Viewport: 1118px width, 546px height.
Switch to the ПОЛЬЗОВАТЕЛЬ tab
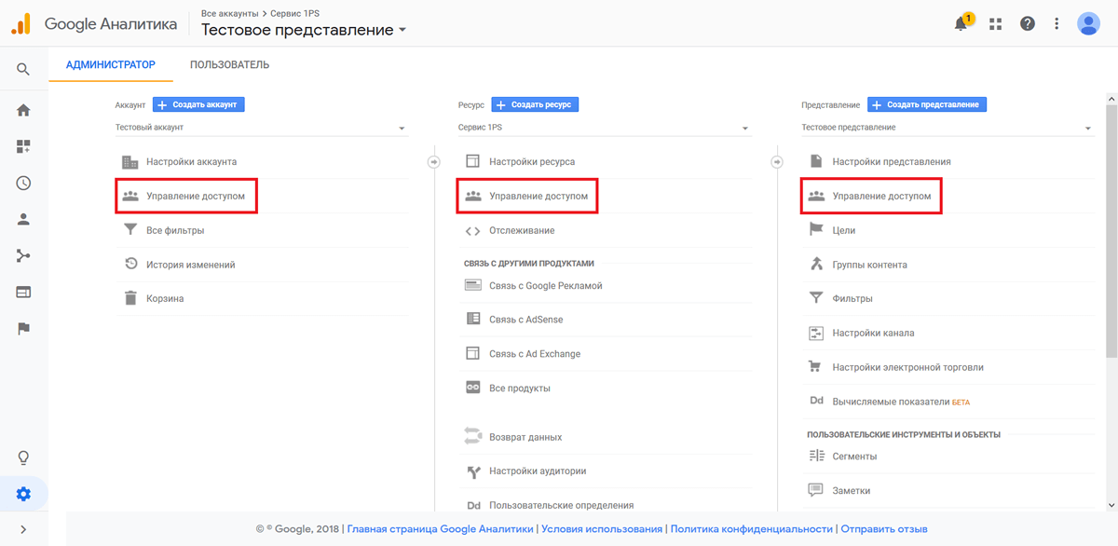tap(230, 65)
